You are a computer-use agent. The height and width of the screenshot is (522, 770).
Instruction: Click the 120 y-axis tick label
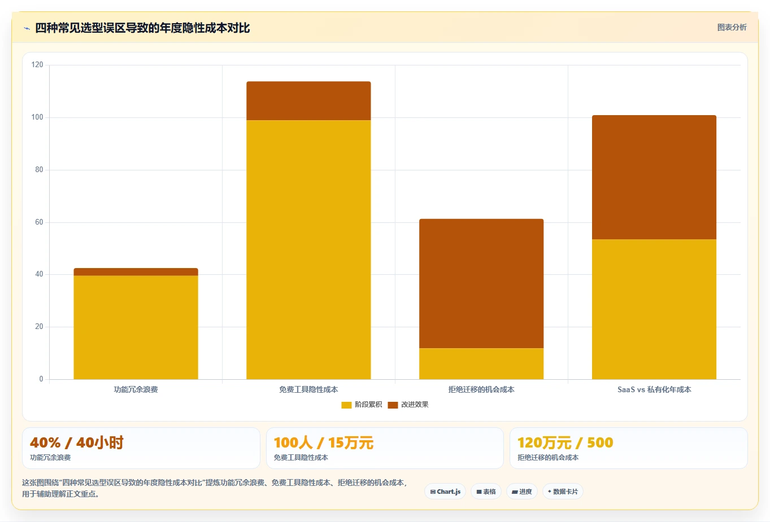point(37,65)
